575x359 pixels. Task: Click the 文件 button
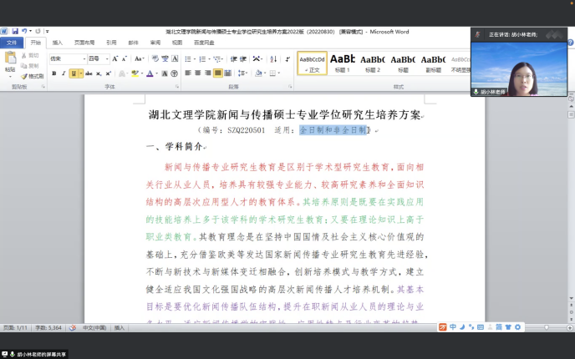pyautogui.click(x=12, y=42)
